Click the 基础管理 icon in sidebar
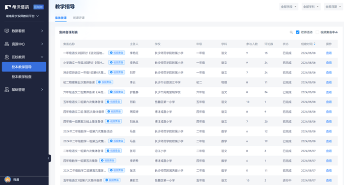 point(7,90)
